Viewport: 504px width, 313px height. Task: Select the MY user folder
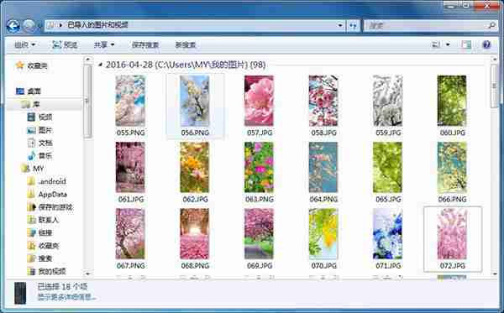tap(32, 169)
